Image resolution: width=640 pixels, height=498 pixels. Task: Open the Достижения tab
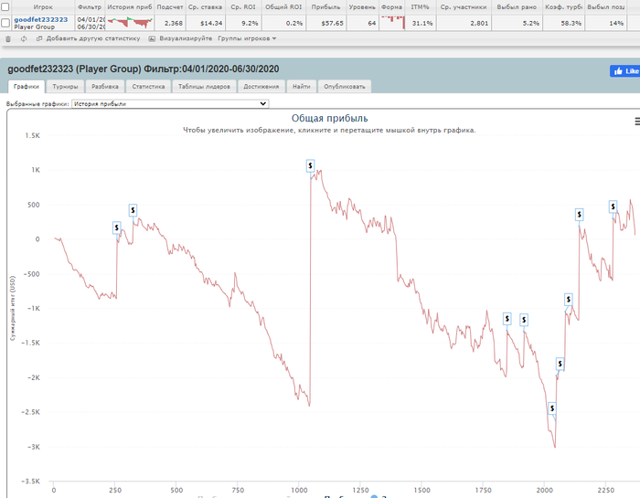click(x=261, y=87)
